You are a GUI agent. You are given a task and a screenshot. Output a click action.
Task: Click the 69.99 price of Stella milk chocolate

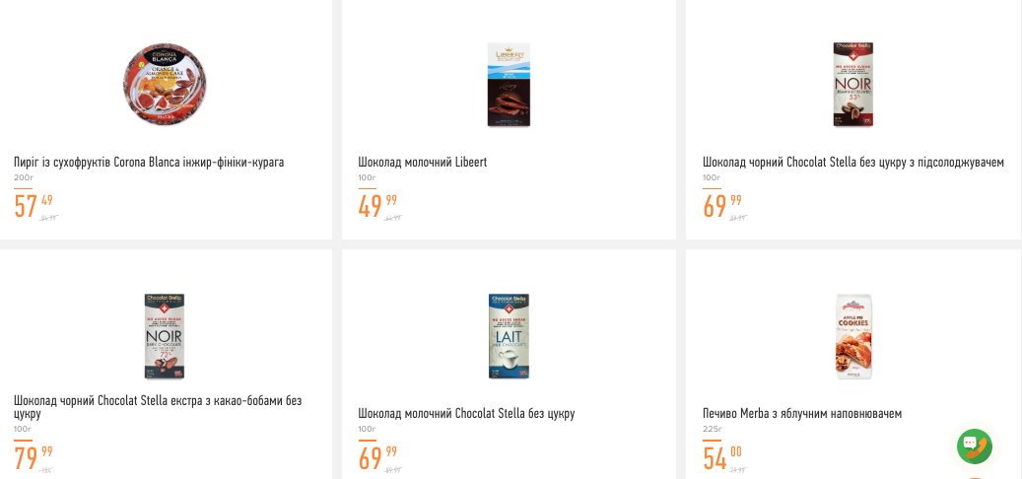tap(377, 457)
